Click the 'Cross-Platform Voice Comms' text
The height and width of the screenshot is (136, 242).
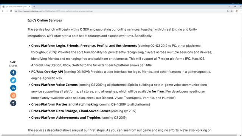coord(54,85)
